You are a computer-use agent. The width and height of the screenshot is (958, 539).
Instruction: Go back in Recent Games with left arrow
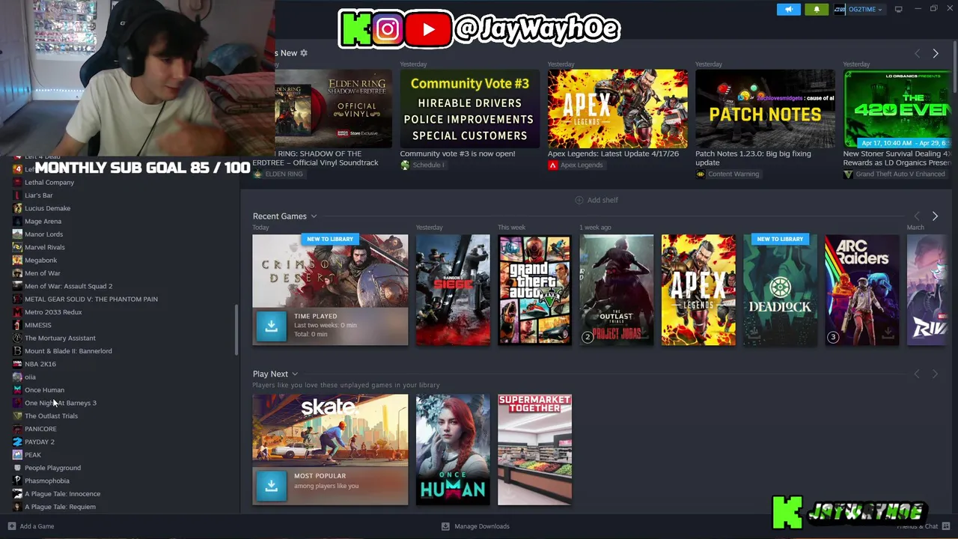[x=917, y=216]
